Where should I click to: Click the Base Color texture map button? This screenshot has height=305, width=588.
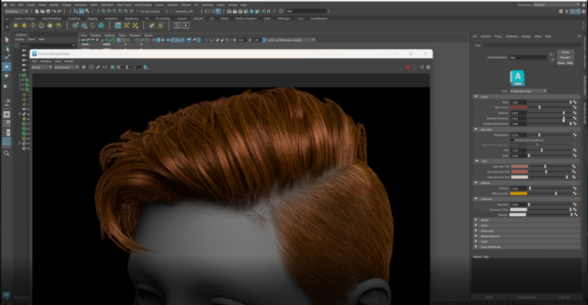(575, 108)
